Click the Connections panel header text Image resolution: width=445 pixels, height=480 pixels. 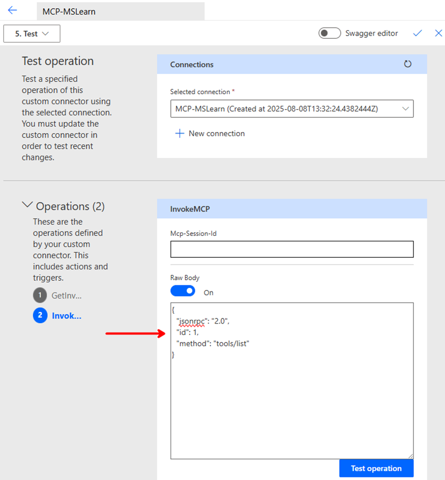[x=192, y=65]
